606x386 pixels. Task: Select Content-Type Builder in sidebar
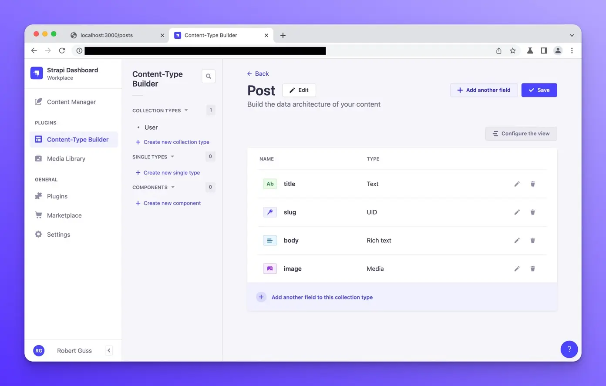click(74, 140)
